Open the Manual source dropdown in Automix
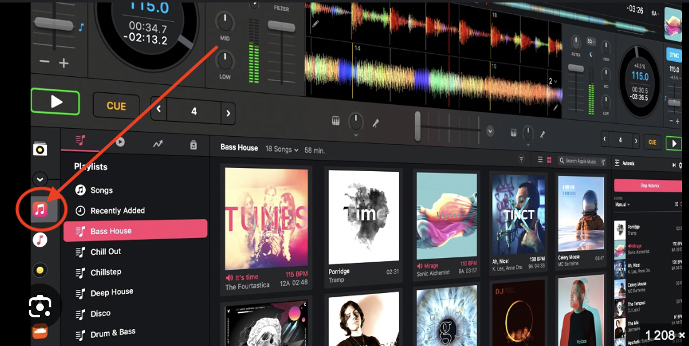 (x=622, y=204)
